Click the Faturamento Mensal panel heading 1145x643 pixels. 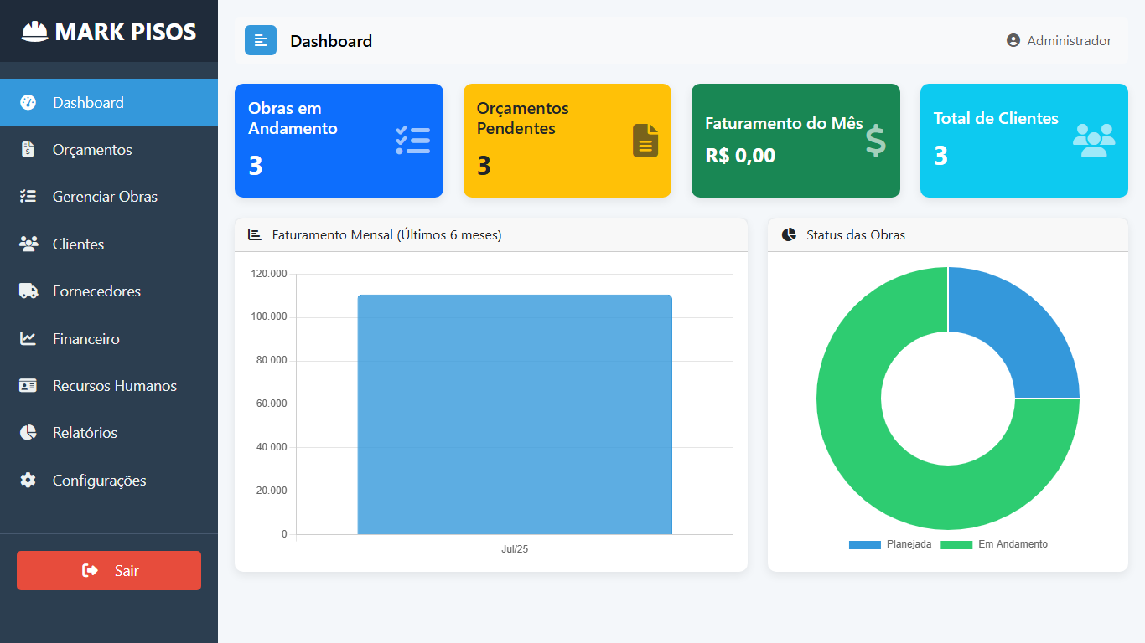386,234
